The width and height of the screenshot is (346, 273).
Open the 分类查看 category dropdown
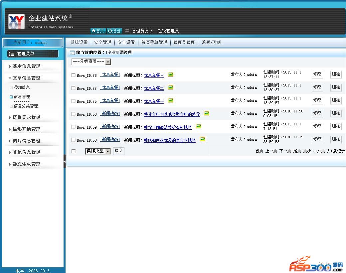tap(91, 62)
